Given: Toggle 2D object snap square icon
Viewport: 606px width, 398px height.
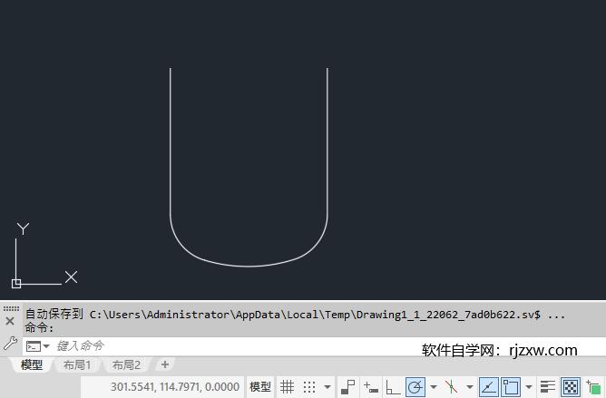Looking at the screenshot, I should coord(511,387).
